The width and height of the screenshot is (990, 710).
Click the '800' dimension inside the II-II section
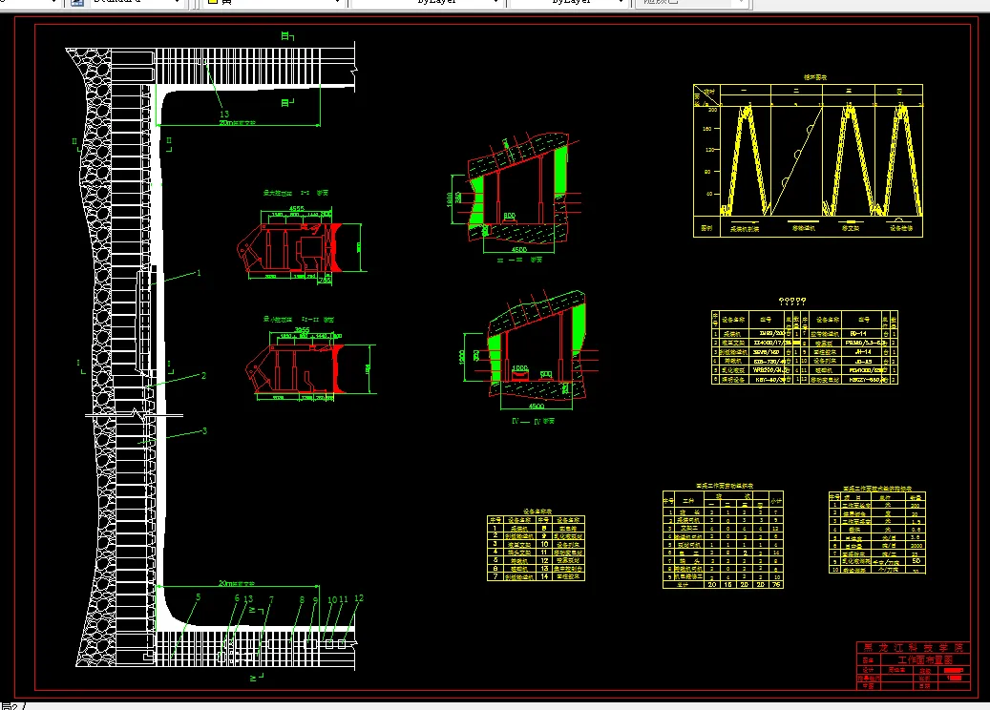(510, 216)
